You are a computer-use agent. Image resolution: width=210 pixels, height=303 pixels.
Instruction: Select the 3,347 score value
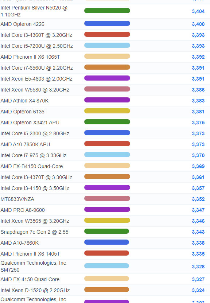198,210
